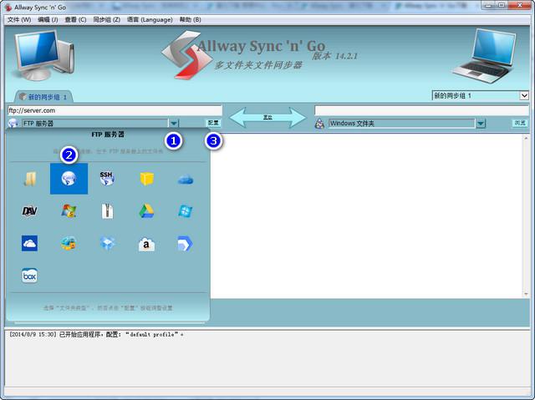Choose the SSH folder type icon
The image size is (535, 400).
click(107, 179)
